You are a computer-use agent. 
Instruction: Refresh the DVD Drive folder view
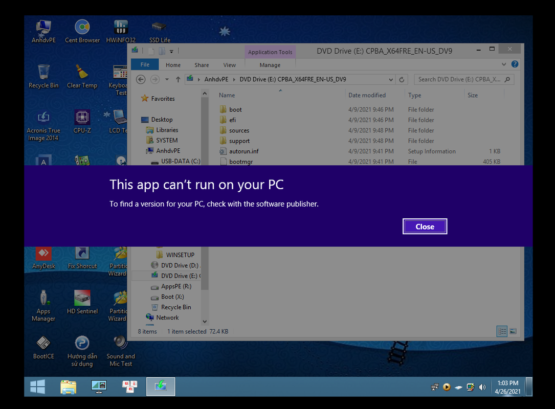[x=402, y=80]
